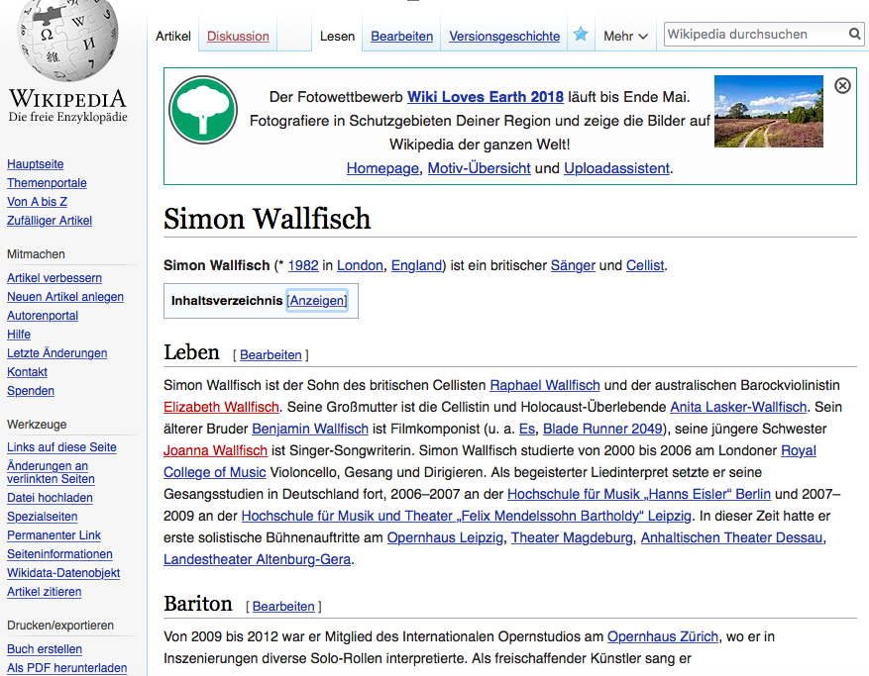Open Blade Runner 2049 link
The height and width of the screenshot is (676, 869).
tap(602, 430)
